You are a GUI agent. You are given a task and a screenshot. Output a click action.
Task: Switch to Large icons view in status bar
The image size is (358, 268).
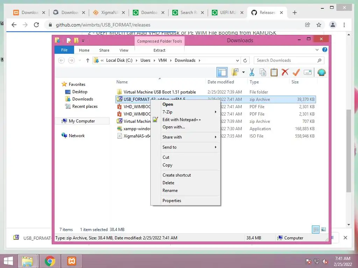[323, 229]
